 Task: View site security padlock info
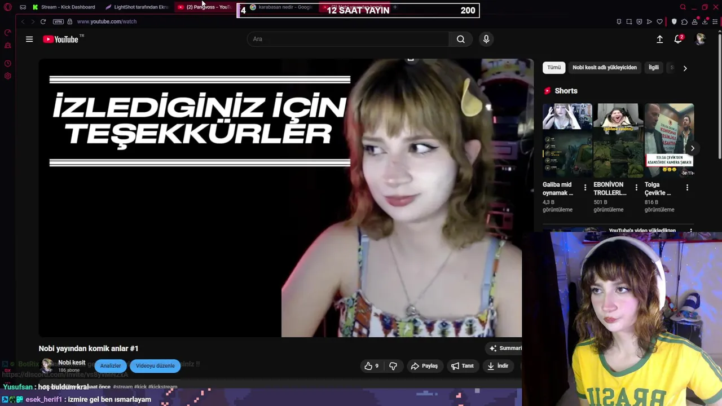coord(69,21)
